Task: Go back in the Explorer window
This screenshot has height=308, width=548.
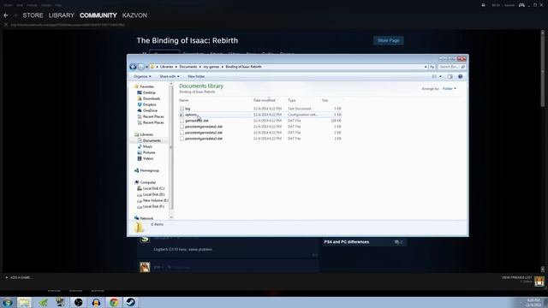Action: pos(133,67)
